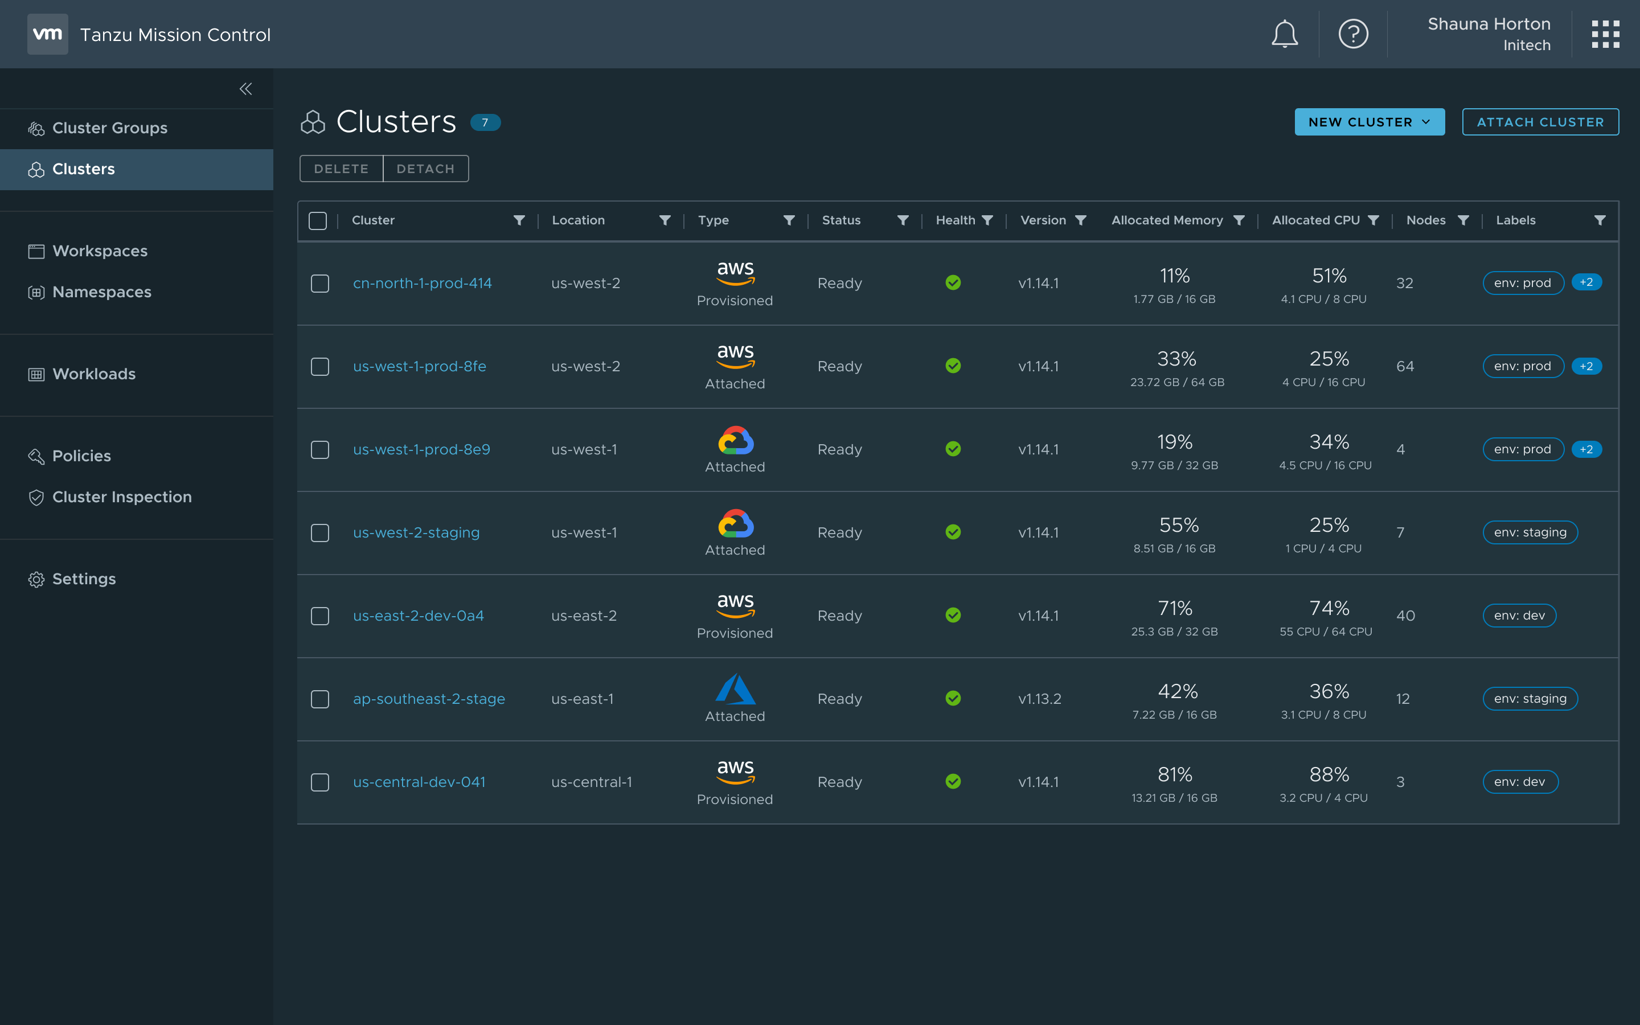Click the env: staging label on ap-southeast-2-stage

(1530, 699)
